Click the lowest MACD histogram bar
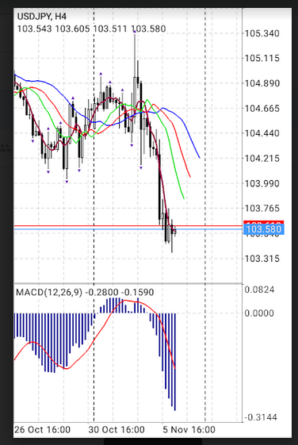Screen dimensions: 298x445 [174, 362]
